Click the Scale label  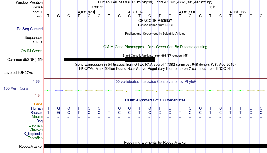[x=38, y=7]
